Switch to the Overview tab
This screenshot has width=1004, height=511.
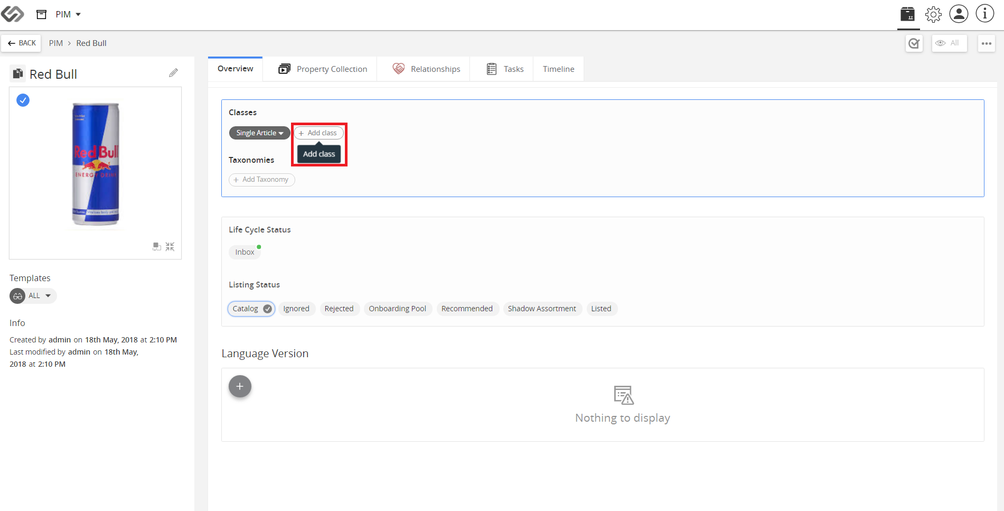pyautogui.click(x=236, y=69)
